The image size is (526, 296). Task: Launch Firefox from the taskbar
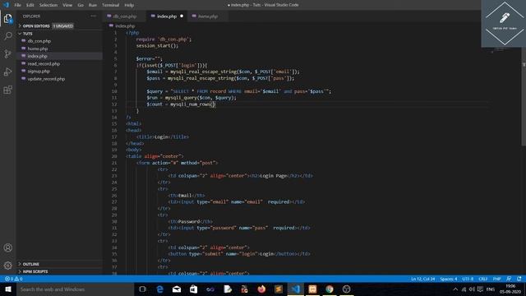(x=261, y=289)
